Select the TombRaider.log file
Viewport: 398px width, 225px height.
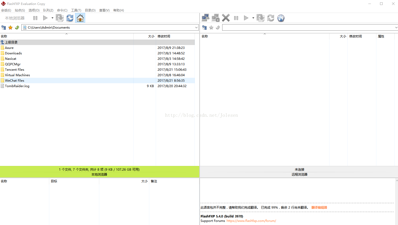point(97,86)
